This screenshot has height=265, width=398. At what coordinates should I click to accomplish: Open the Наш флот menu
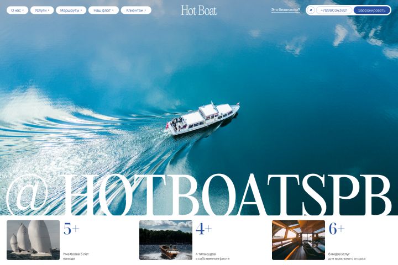[x=103, y=10]
